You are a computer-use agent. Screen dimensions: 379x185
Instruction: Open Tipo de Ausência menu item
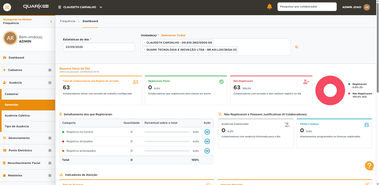coord(28,126)
